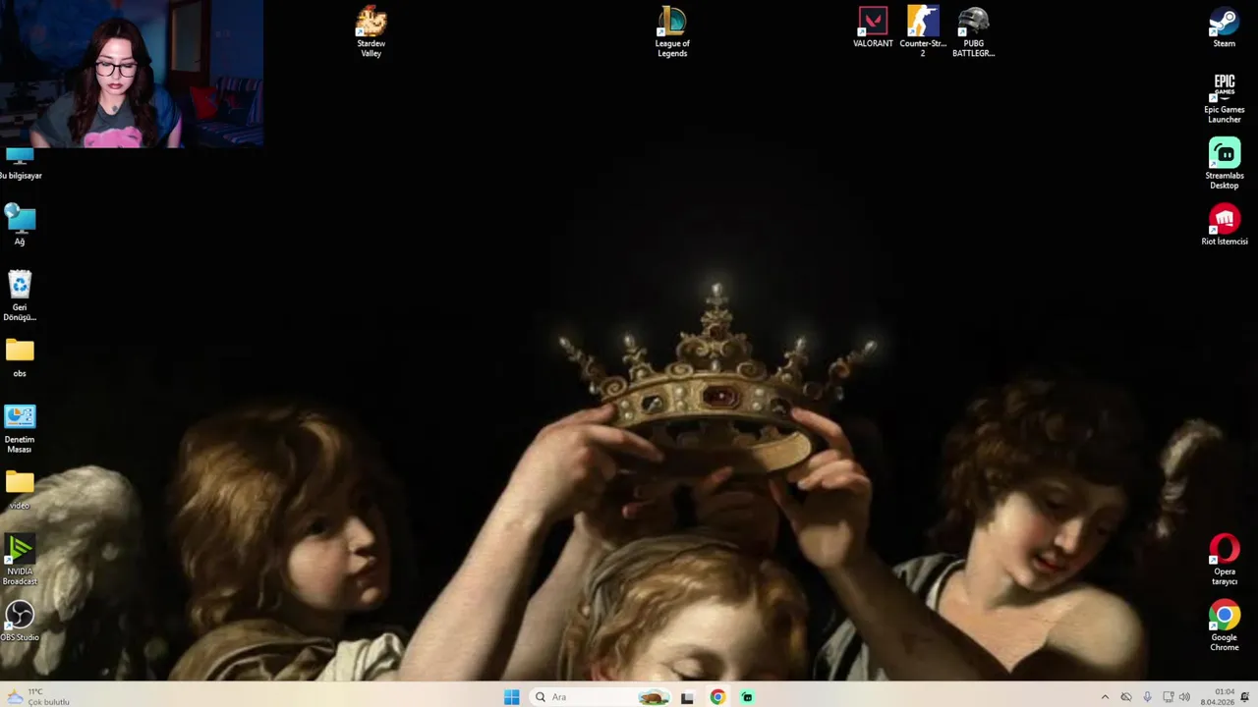Open the volume speaker tray icon
1258x707 pixels.
coord(1184,697)
